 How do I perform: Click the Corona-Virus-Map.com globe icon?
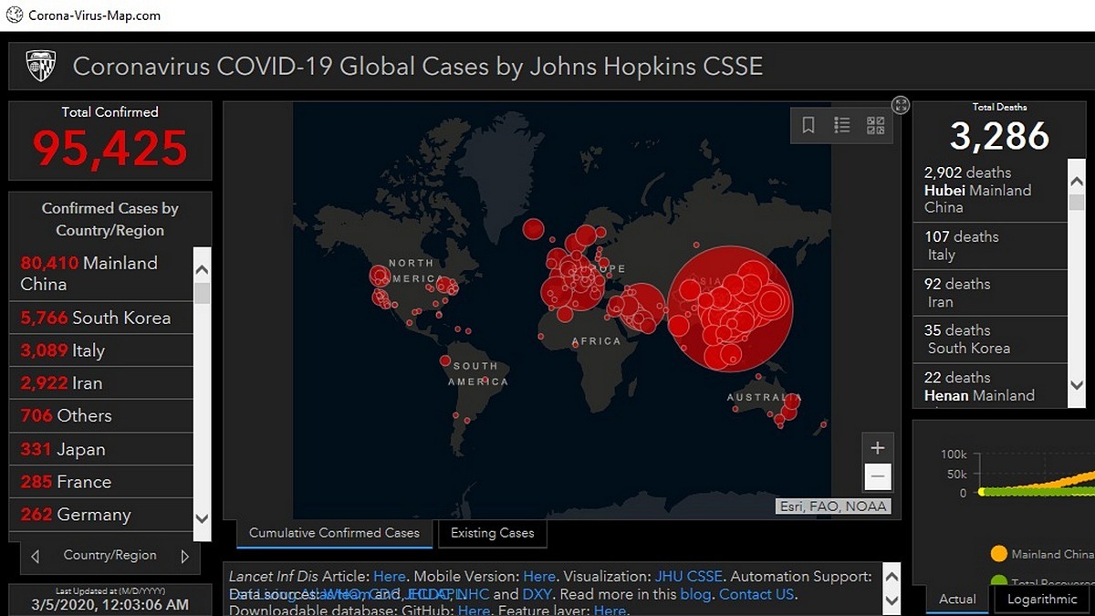[15, 15]
